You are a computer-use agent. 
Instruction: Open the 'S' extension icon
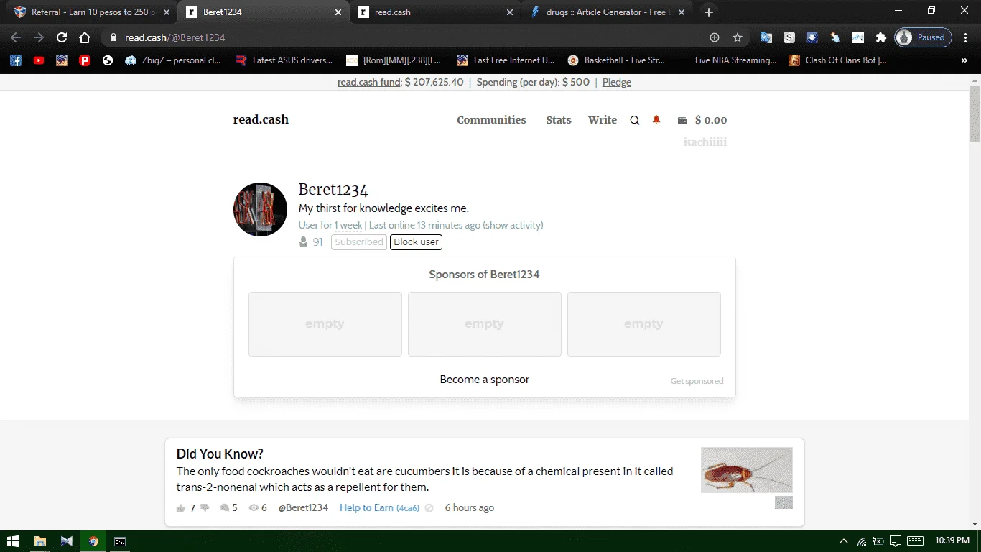[x=789, y=37]
